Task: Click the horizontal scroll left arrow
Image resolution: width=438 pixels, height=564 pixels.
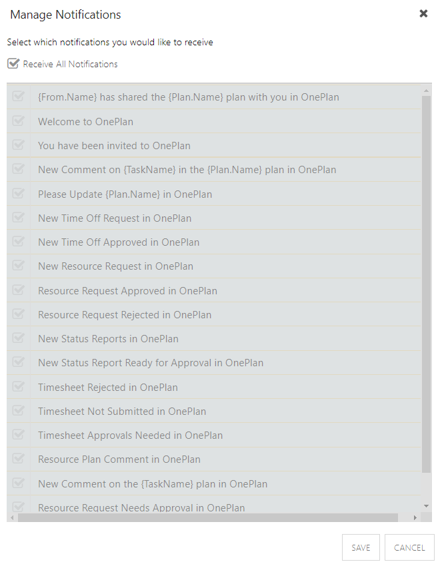Action: [x=12, y=517]
